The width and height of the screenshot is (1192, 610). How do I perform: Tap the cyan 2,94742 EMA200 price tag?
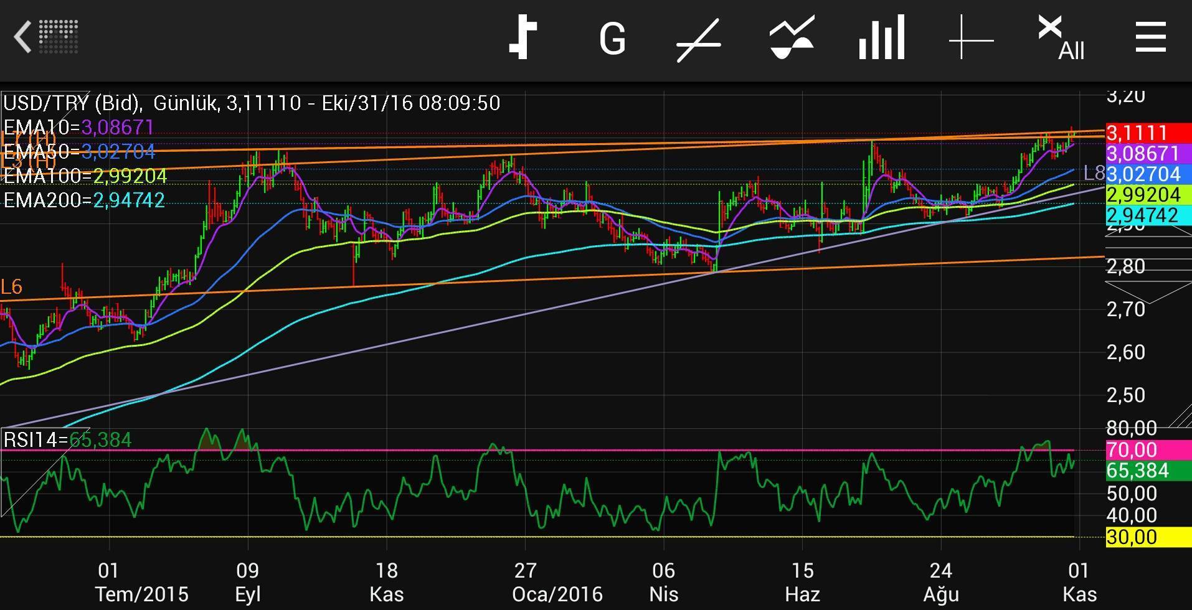(1147, 215)
